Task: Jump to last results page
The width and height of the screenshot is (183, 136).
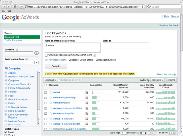Action: pos(174,133)
